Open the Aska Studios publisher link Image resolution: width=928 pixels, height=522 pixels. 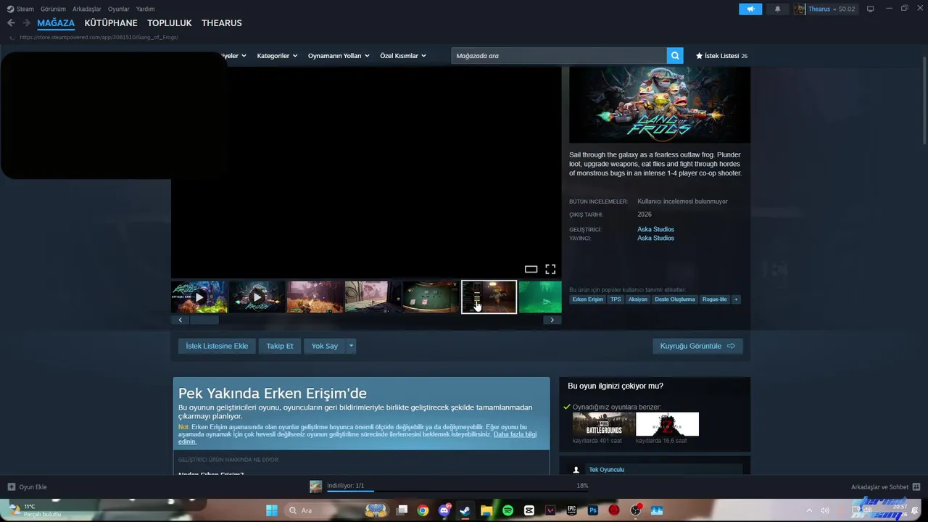click(x=655, y=238)
